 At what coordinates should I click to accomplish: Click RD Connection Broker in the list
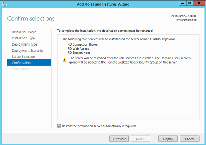point(83,44)
